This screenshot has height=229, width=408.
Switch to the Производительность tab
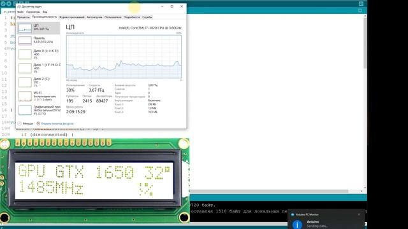pos(44,17)
